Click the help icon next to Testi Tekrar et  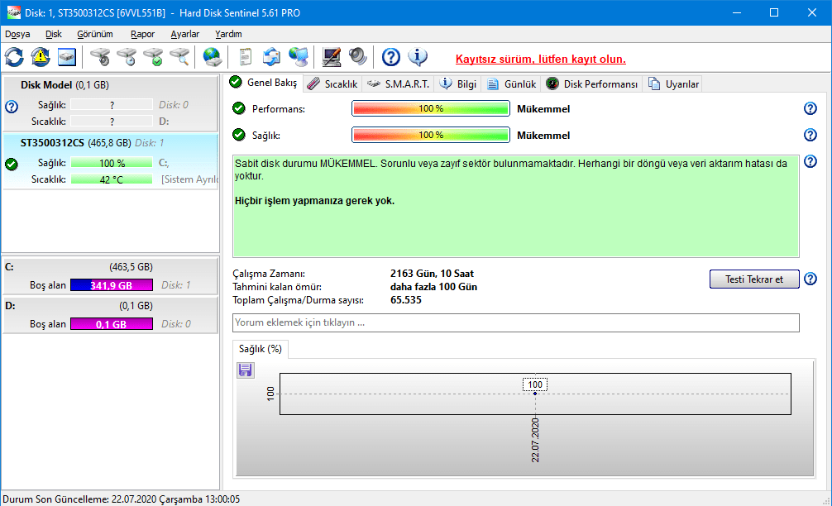tap(810, 279)
